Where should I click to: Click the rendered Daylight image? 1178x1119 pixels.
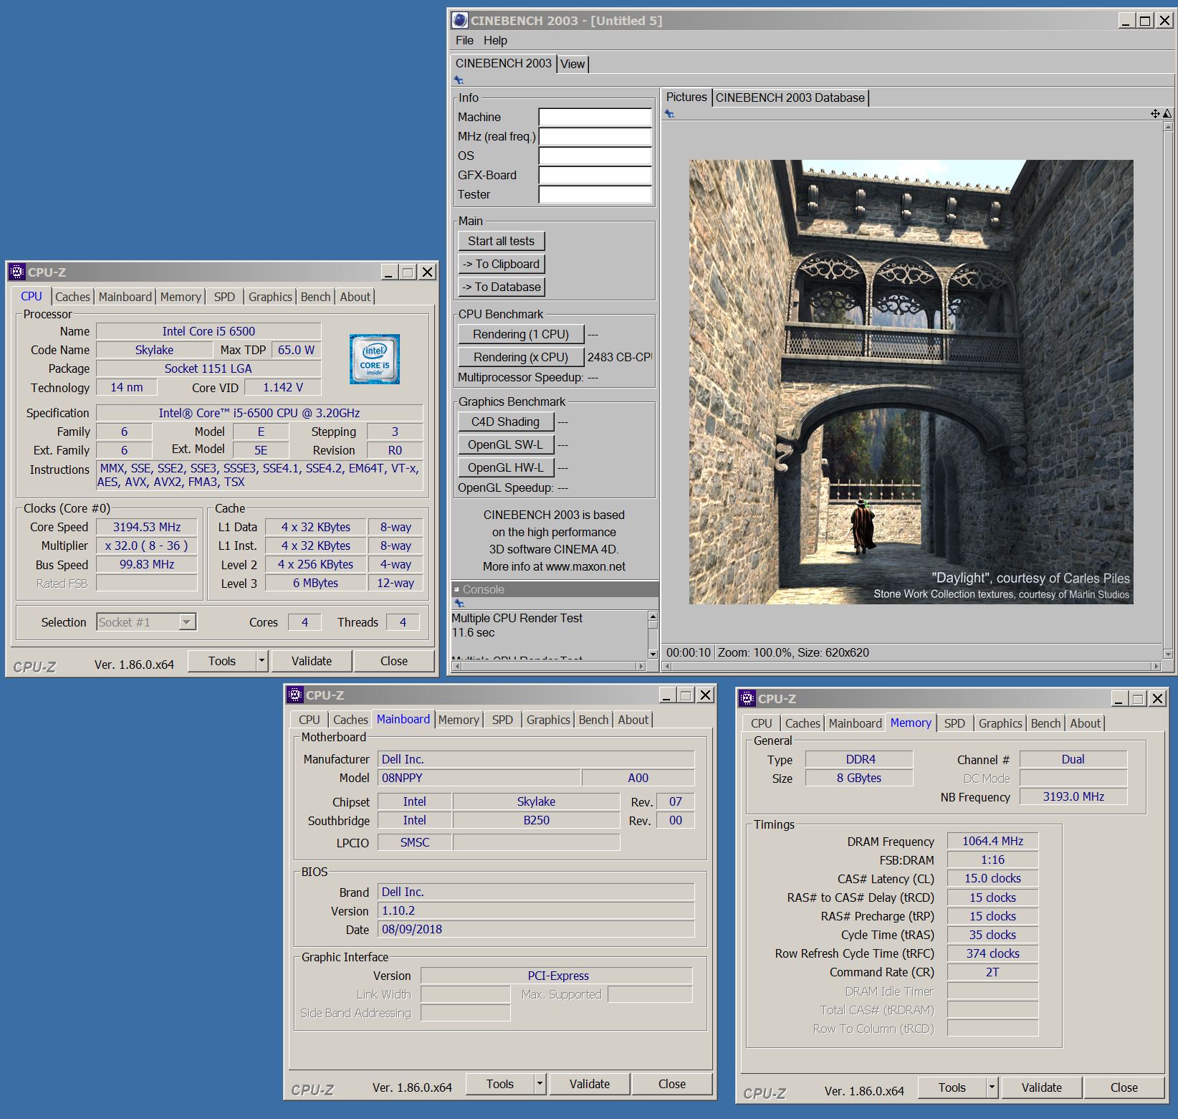[911, 382]
